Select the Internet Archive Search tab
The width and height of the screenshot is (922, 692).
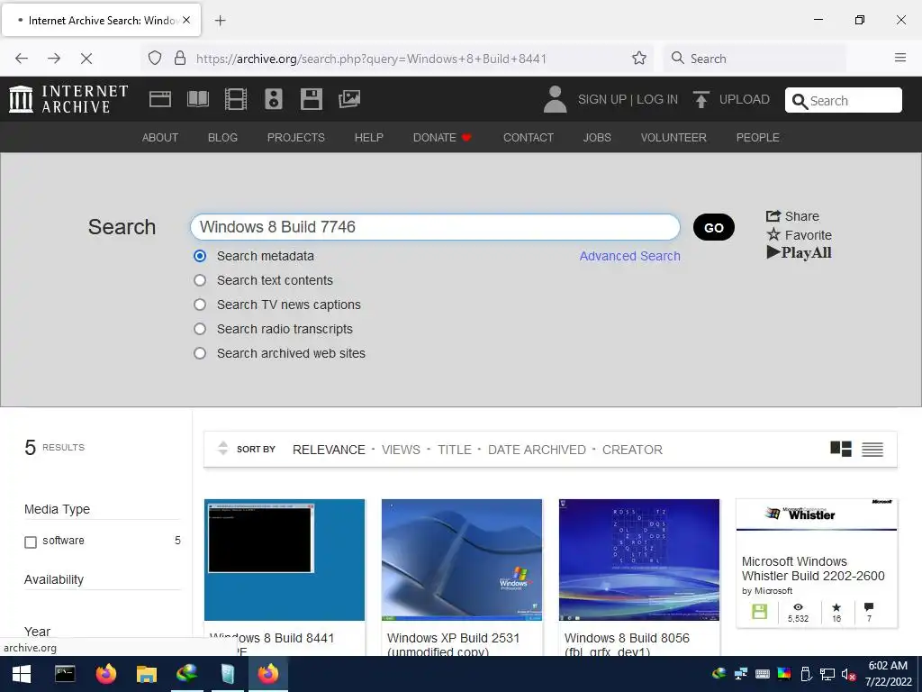[x=102, y=21]
